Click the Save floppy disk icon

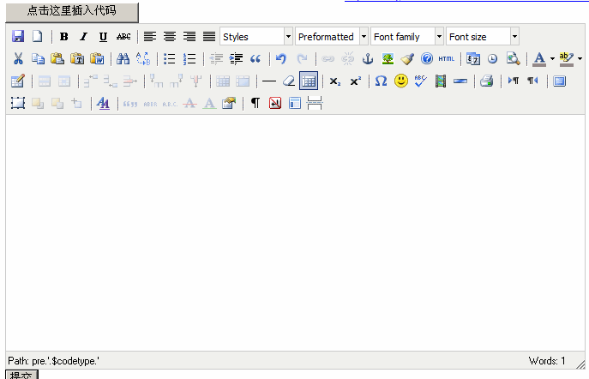click(18, 36)
